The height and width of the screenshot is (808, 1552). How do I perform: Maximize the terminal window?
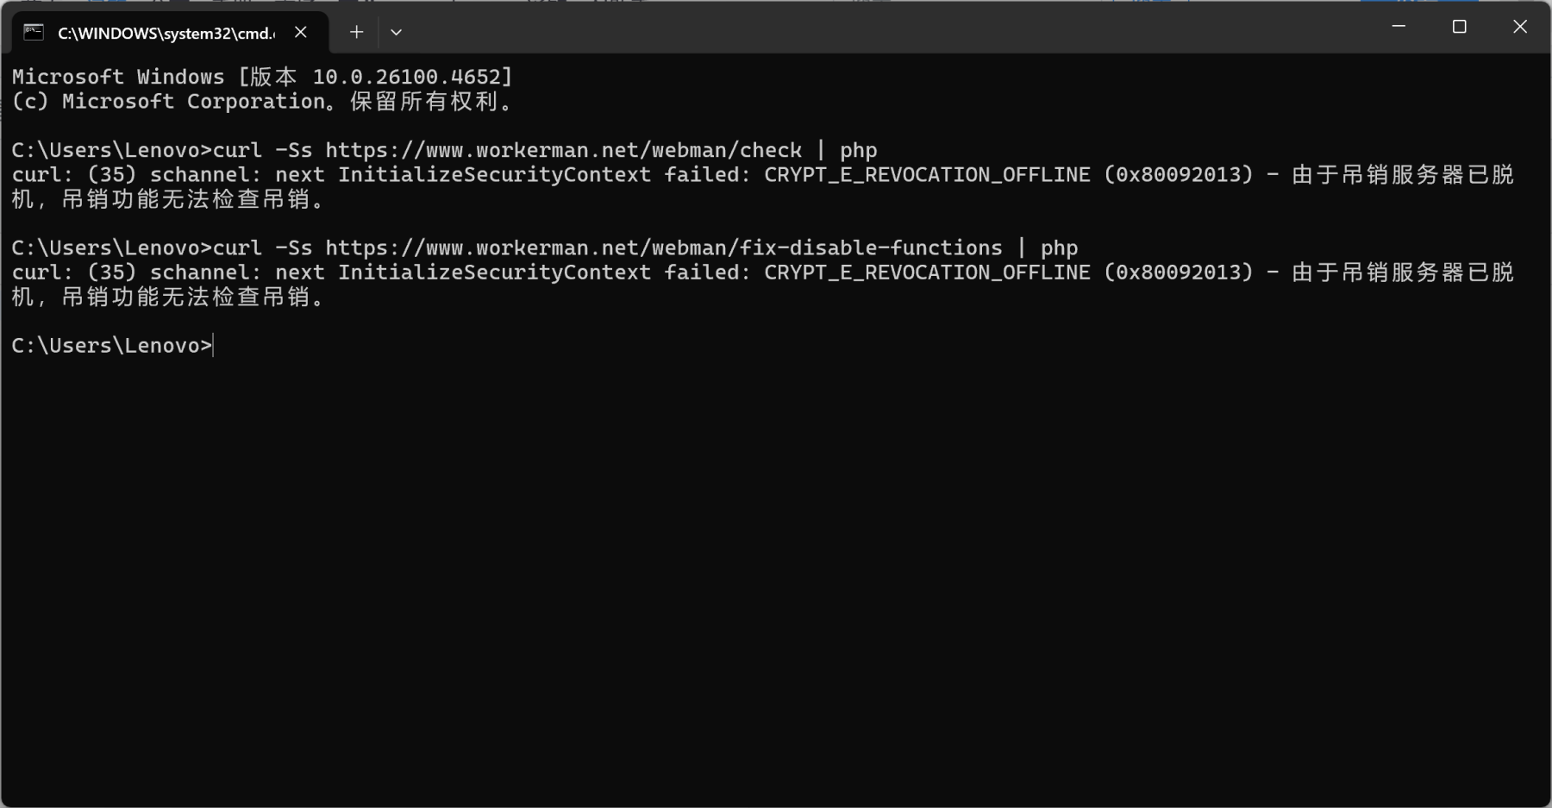1459,27
